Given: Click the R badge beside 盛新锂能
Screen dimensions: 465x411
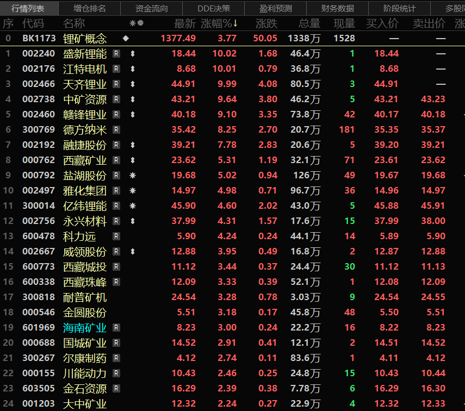Looking at the screenshot, I should (x=116, y=53).
